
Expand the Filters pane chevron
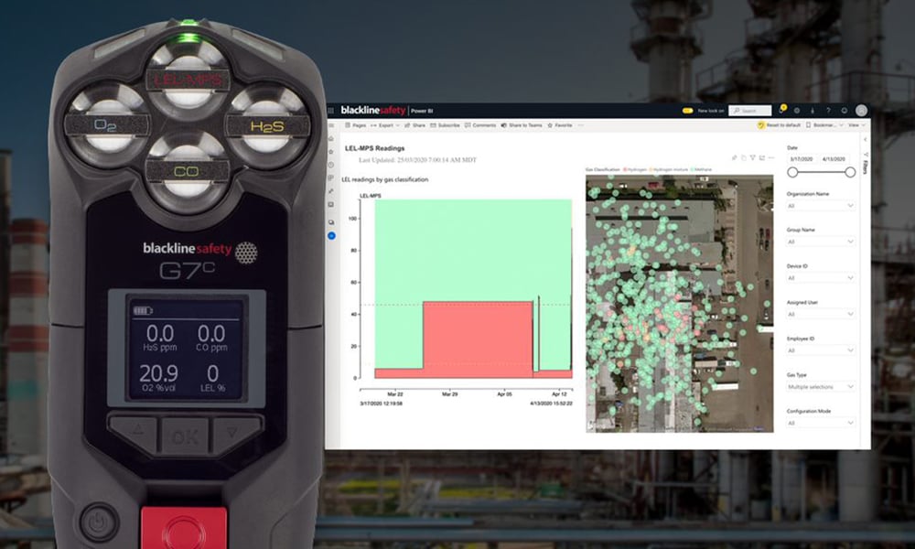click(x=865, y=139)
